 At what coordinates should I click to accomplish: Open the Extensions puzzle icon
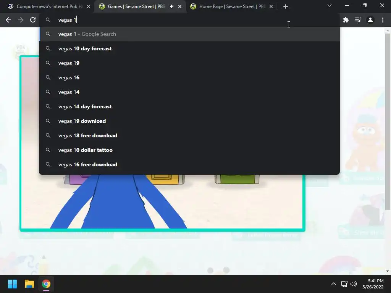point(346,20)
